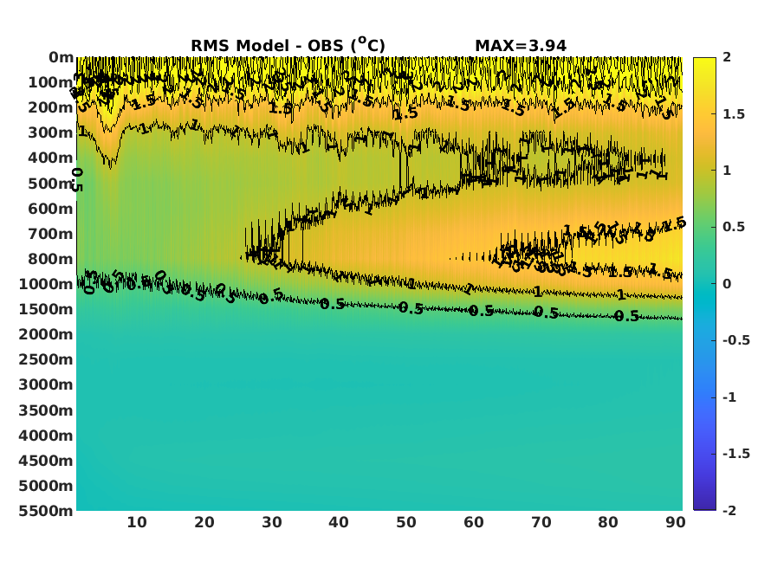Click the '700m' depth axis label

pos(50,233)
